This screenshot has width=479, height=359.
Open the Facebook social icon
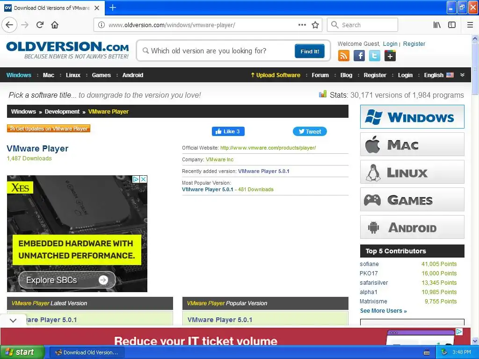point(359,56)
